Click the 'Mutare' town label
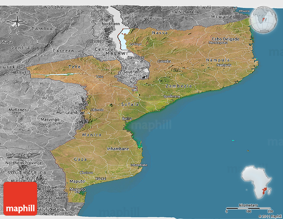283x219 pixels. 80,108
